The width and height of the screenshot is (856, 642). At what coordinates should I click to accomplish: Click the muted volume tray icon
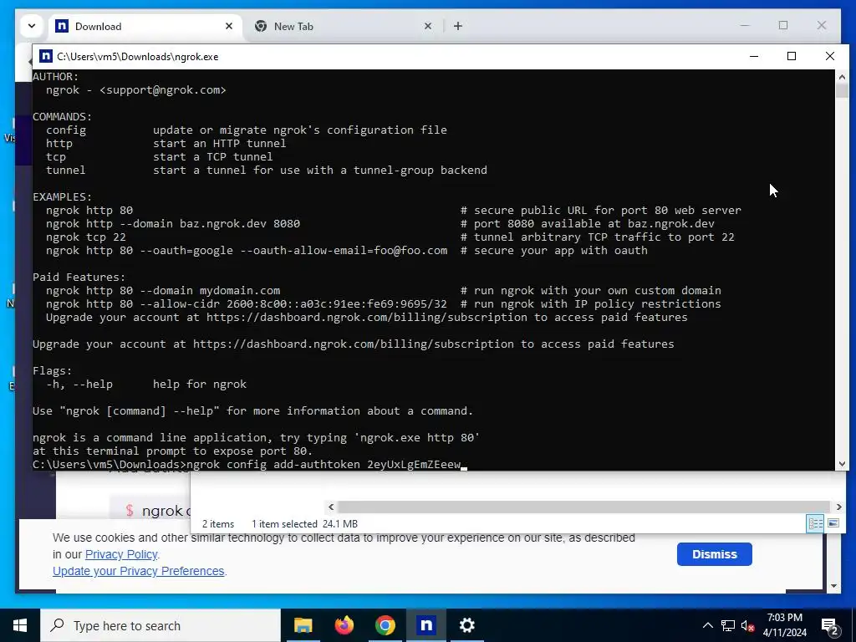(748, 625)
